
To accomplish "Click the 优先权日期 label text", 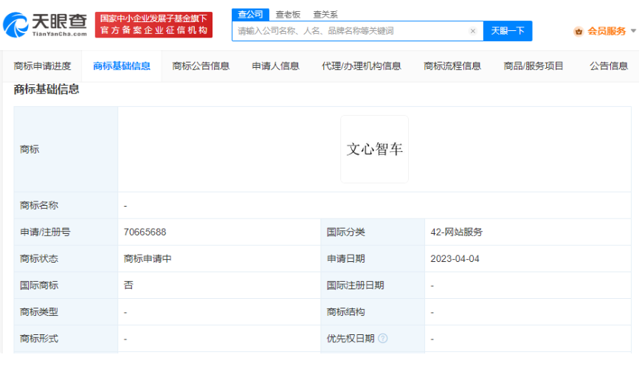I will pos(351,339).
